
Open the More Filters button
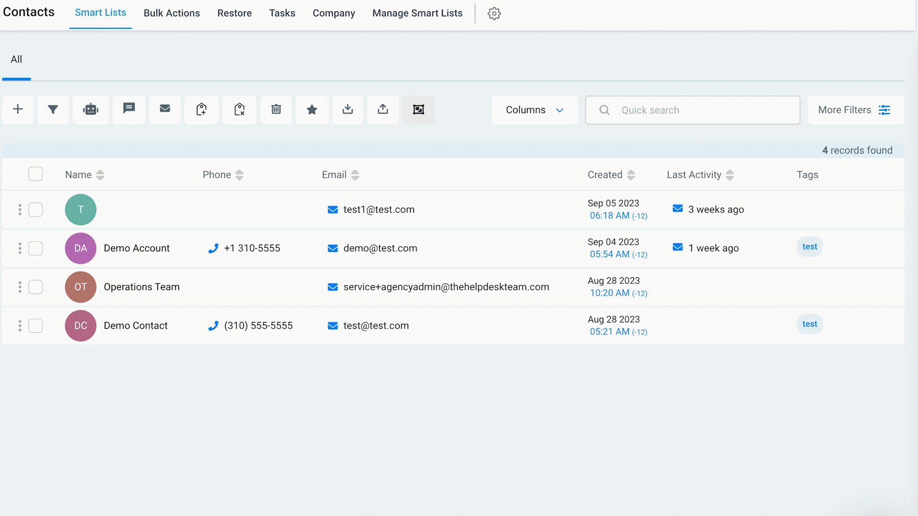855,110
